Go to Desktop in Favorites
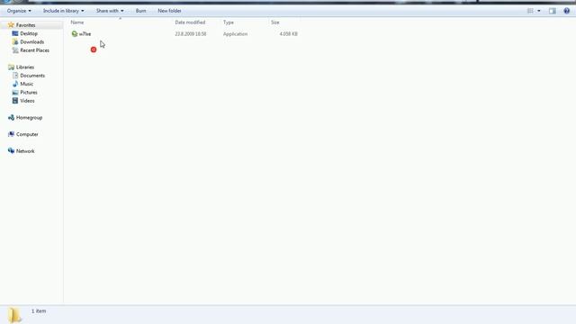 (x=29, y=33)
